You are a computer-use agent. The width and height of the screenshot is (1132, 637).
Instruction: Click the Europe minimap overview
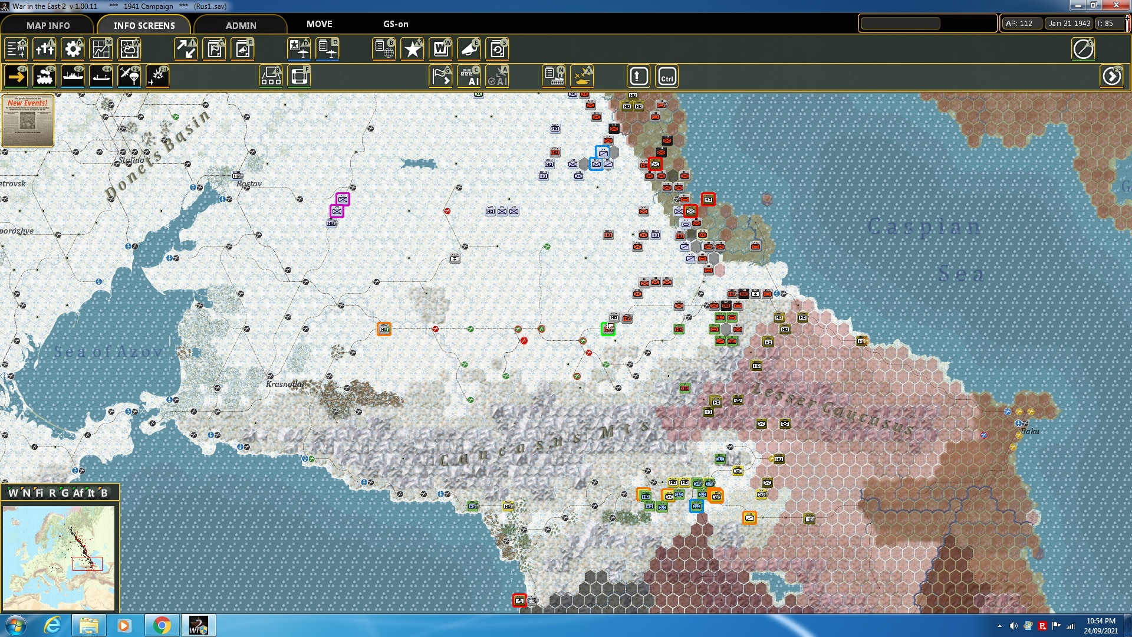click(58, 557)
